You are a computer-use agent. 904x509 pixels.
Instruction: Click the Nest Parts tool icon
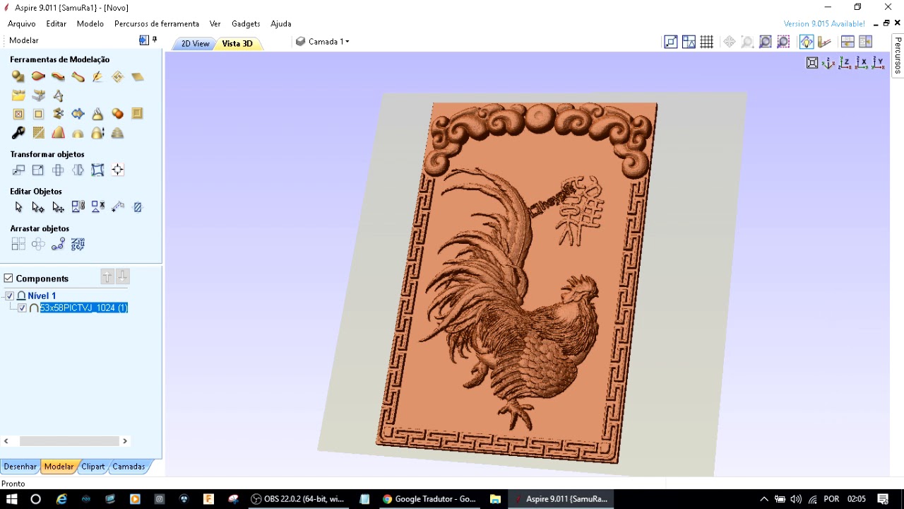[78, 245]
